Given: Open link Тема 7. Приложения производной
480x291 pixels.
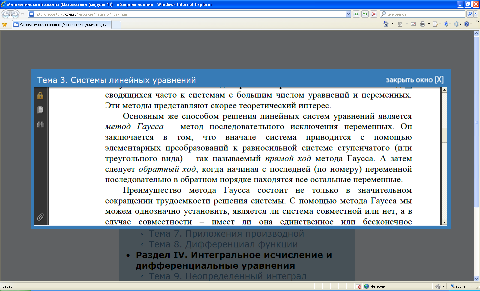Looking at the screenshot, I should pos(226,234).
